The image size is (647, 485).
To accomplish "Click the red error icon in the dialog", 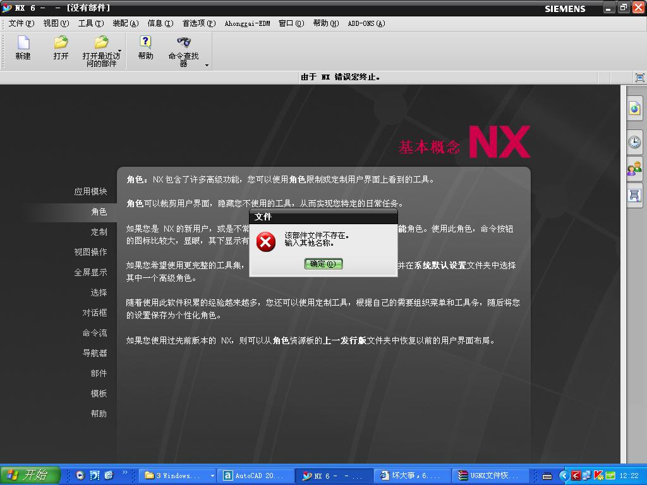I will pos(266,242).
